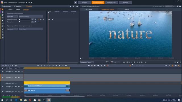
Task: Toggle keyframing for Размытие parameter
Action: coord(39,22)
